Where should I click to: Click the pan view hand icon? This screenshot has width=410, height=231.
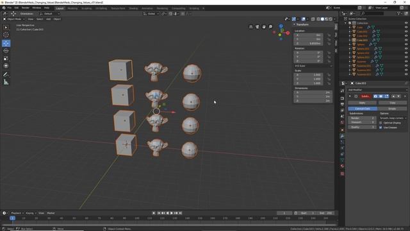tap(264, 27)
